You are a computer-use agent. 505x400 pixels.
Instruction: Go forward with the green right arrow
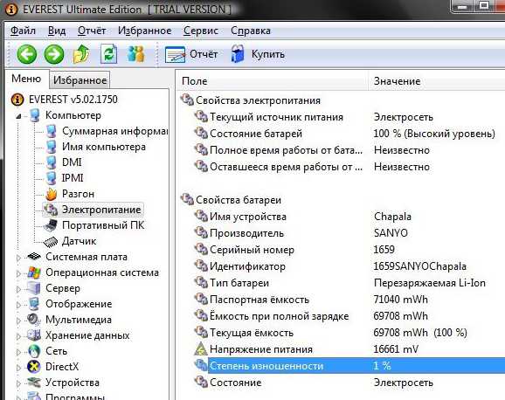[54, 54]
